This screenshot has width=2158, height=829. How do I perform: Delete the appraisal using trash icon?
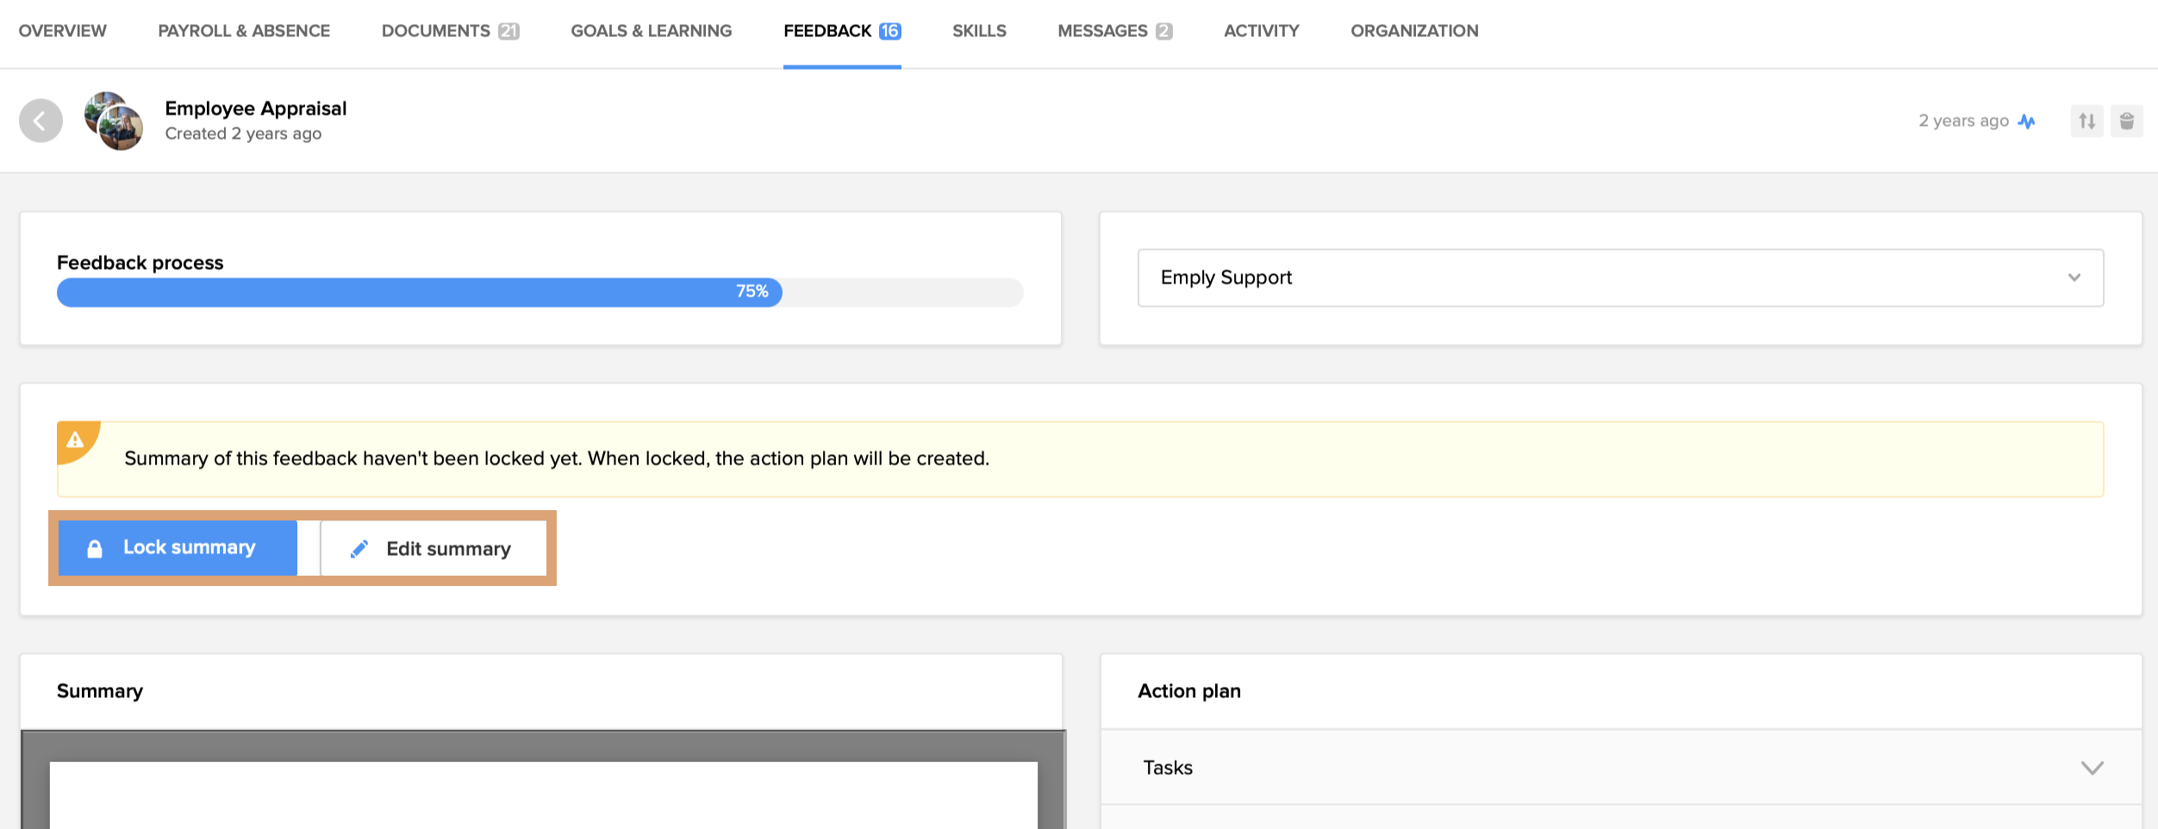(x=2127, y=121)
